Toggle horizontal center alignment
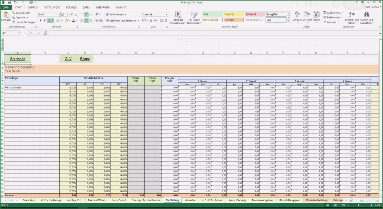Screen dimensions: 383x209 coord(86,21)
